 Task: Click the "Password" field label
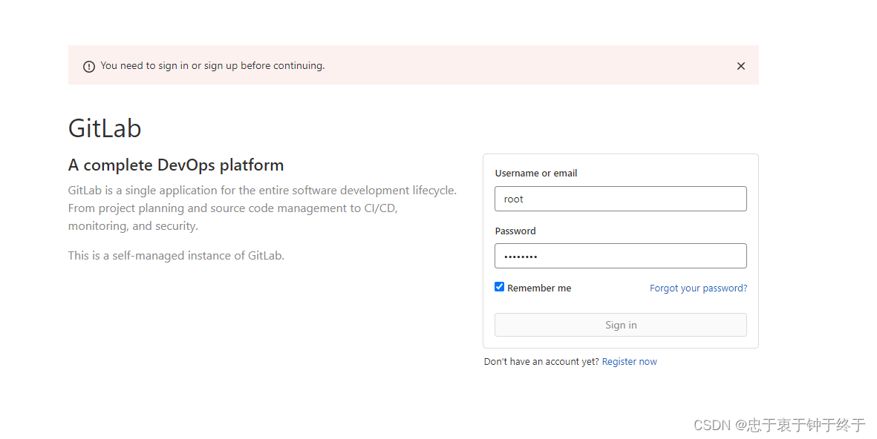(x=515, y=231)
